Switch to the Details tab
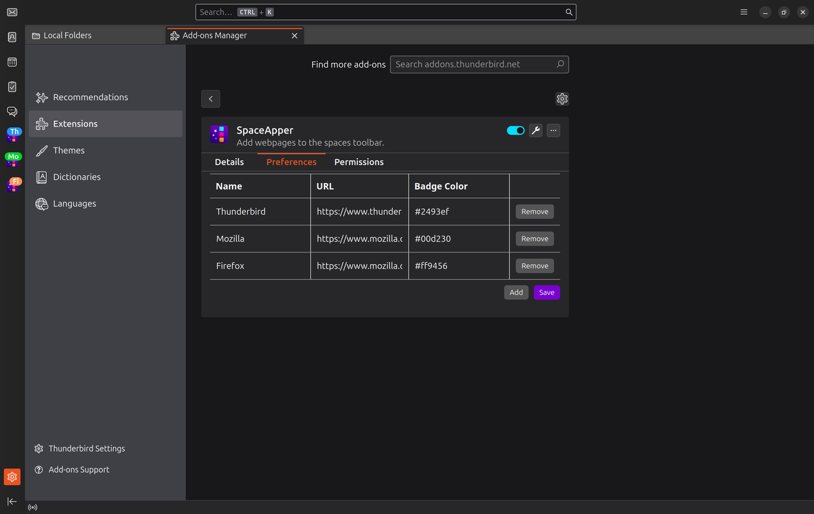The height and width of the screenshot is (514, 814). [229, 162]
